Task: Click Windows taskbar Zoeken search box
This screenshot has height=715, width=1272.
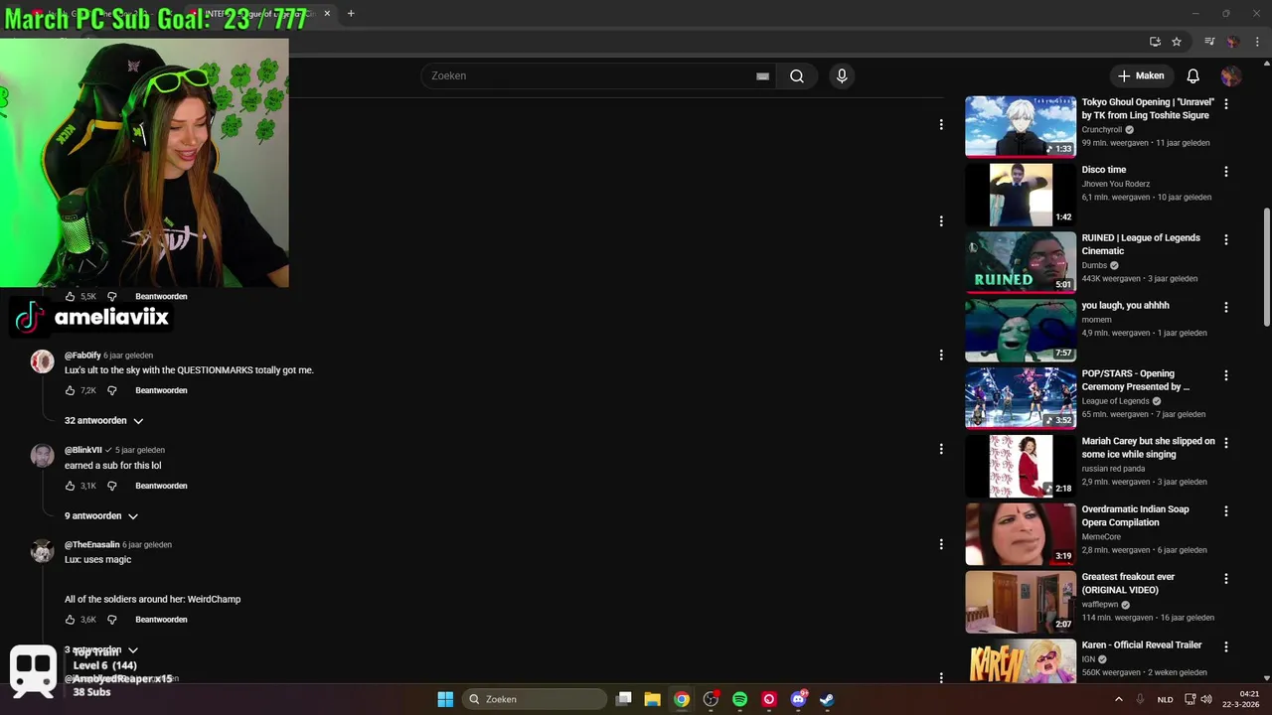Action: point(535,699)
